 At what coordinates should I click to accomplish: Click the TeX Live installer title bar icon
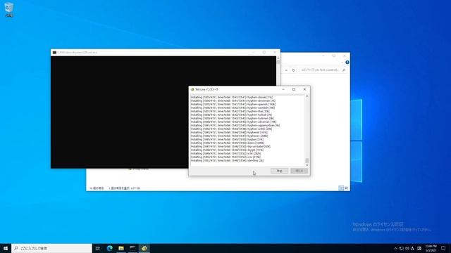pos(192,89)
